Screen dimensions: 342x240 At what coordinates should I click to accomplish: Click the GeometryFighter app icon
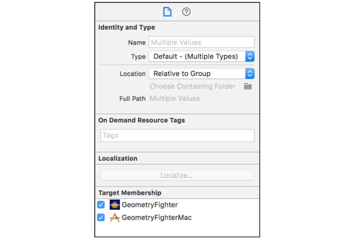click(115, 205)
